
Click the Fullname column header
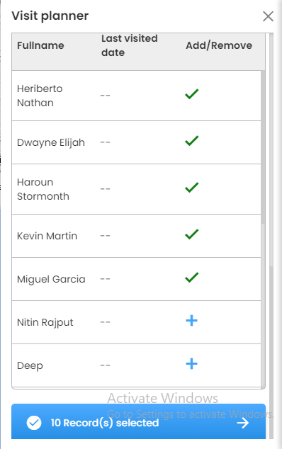coord(40,45)
